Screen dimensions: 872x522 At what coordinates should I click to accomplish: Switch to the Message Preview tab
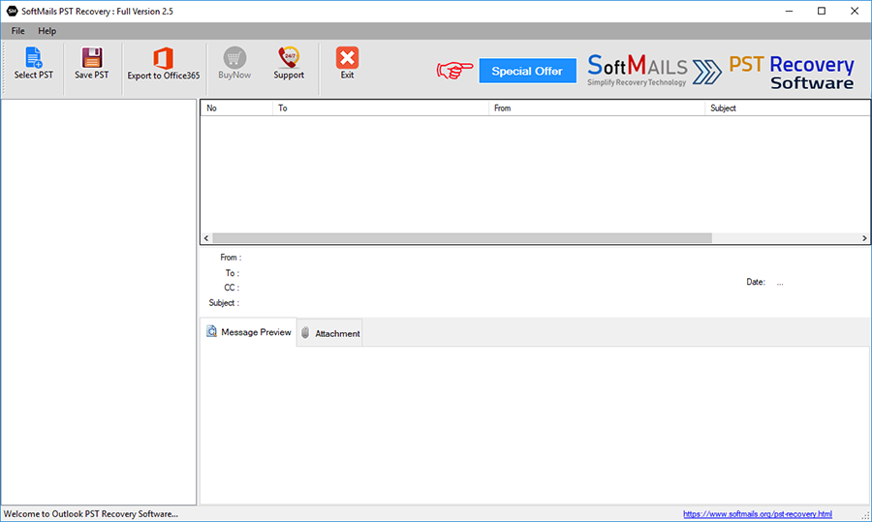coord(248,332)
